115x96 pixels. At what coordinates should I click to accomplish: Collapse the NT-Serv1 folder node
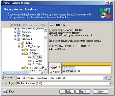pos(23,53)
